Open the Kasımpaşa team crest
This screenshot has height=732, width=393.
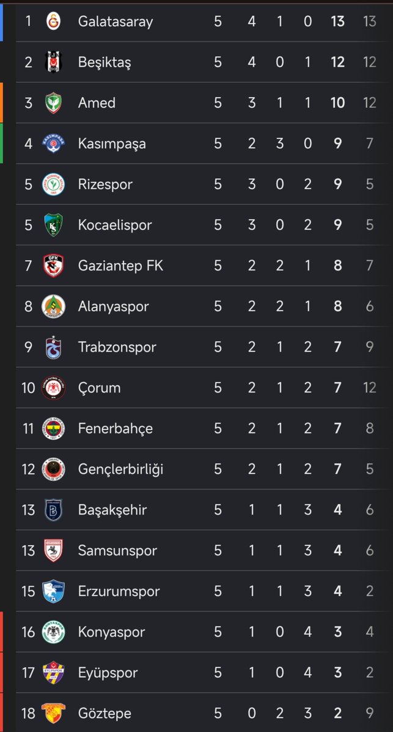click(53, 143)
